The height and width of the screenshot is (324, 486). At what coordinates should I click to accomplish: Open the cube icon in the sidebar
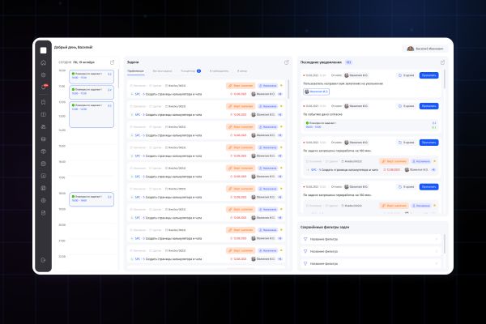click(x=44, y=151)
